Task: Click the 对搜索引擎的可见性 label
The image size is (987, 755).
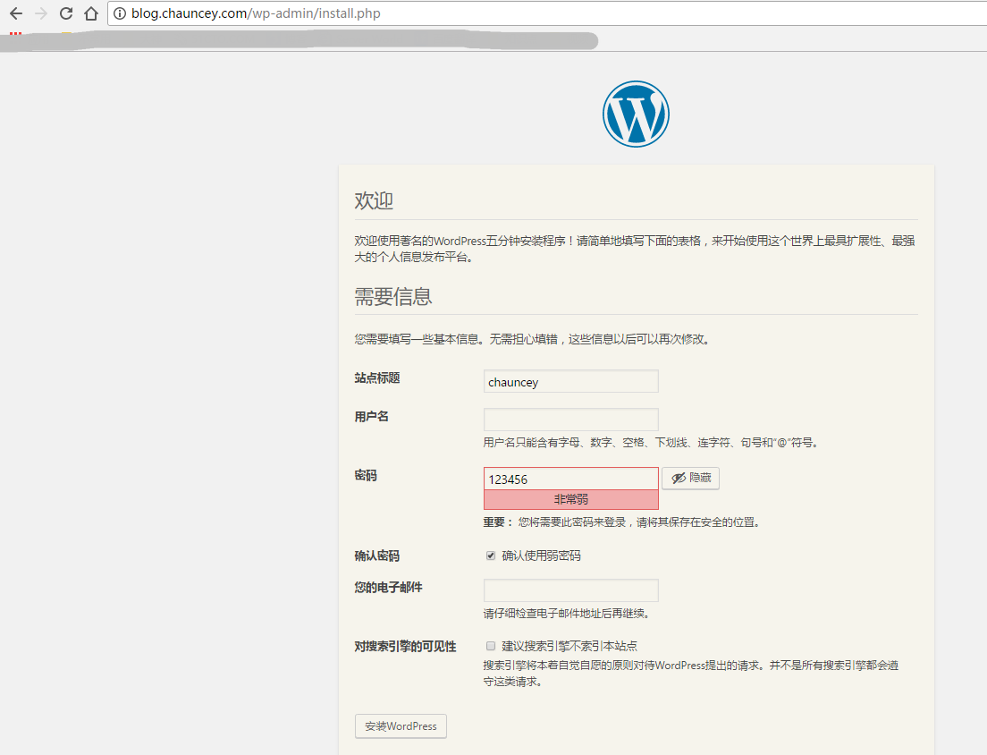Action: (x=405, y=646)
